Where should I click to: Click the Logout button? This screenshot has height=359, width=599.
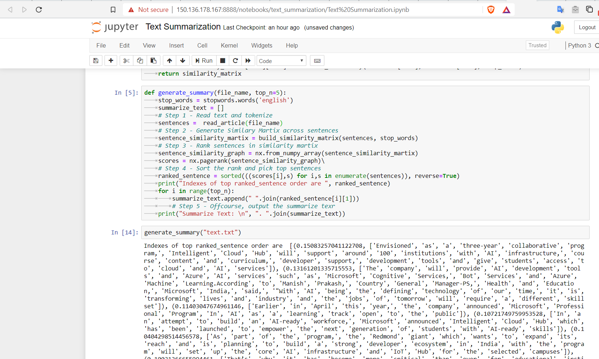587,27
